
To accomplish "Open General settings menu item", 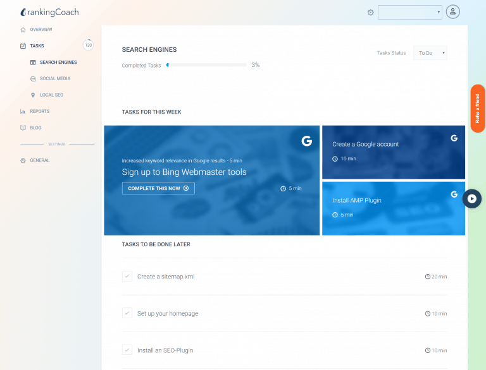I will (x=40, y=160).
